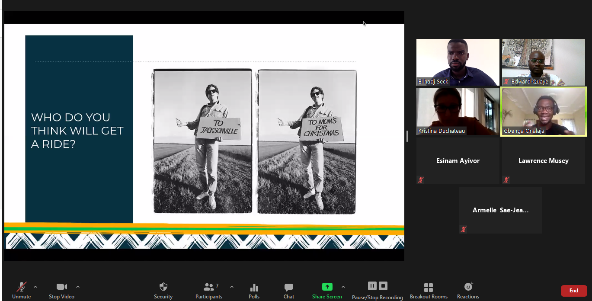Click the green Share Screen icon
Viewport: 592px width, 301px height.
[327, 287]
